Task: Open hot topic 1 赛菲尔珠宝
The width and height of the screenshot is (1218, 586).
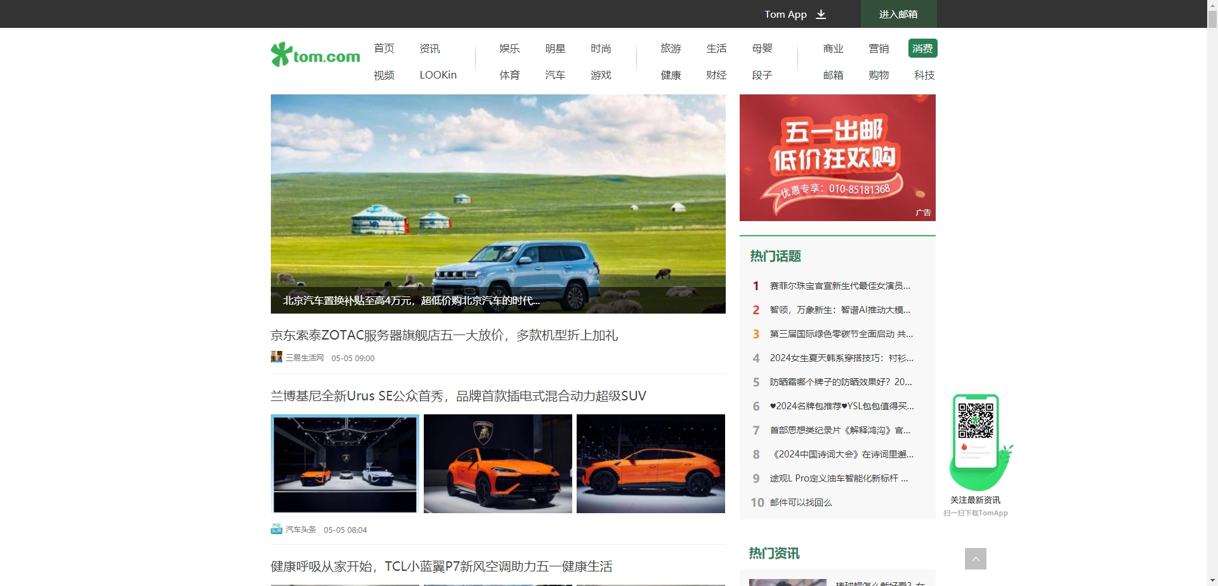Action: (x=840, y=286)
